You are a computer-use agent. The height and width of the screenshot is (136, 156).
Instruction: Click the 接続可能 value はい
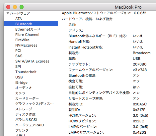136,87
